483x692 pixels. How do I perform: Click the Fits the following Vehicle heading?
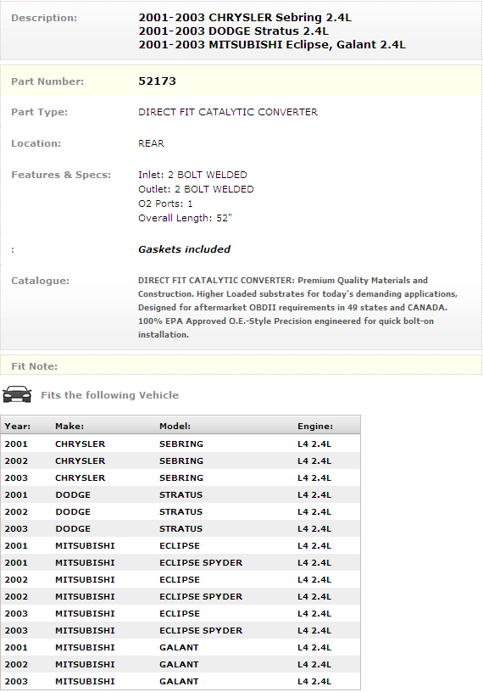(110, 395)
